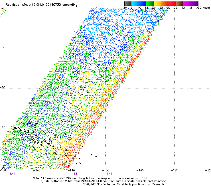Viewport: 211px width, 186px height.
Task: Click the purple 1:45 time label
Action: [x=74, y=174]
